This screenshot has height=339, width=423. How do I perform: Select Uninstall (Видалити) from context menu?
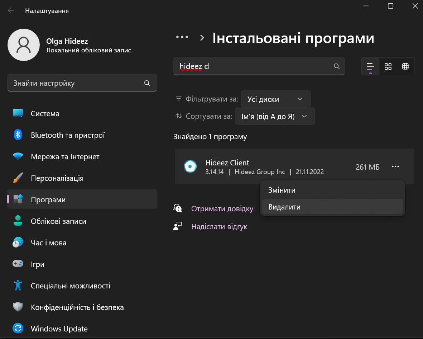[x=332, y=207]
